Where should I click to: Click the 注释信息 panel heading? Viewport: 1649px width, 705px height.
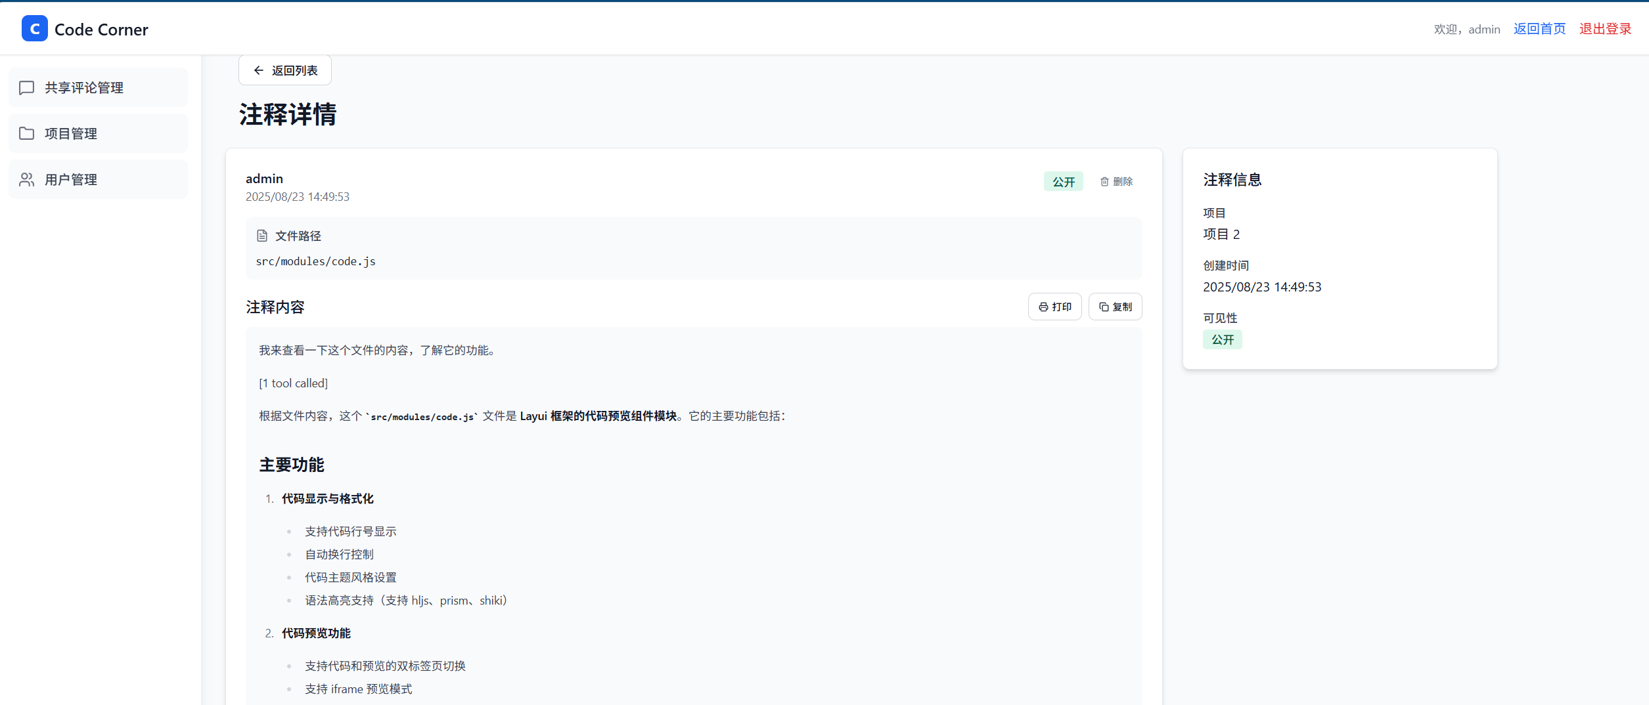(1232, 180)
